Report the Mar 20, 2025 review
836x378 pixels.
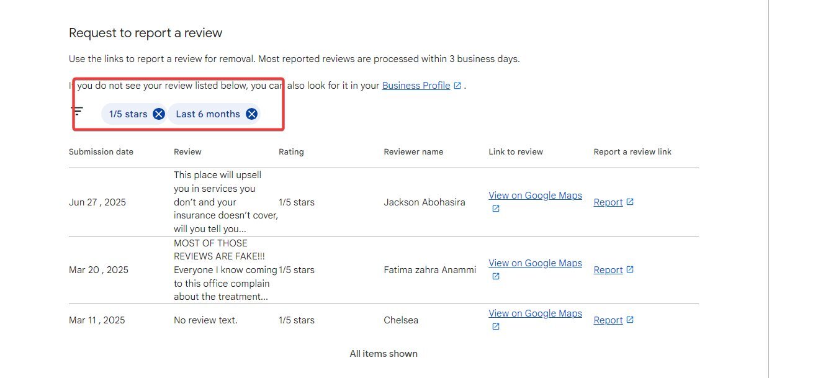608,270
